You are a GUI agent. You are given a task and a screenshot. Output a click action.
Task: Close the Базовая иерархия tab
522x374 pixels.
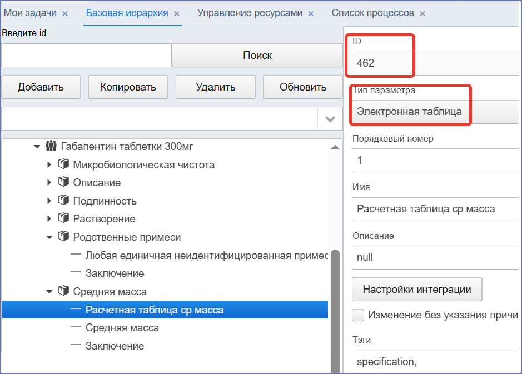(177, 14)
